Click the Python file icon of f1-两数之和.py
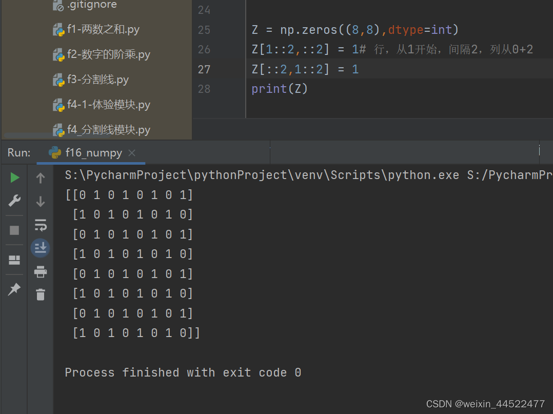This screenshot has width=553, height=414. pyautogui.click(x=58, y=30)
